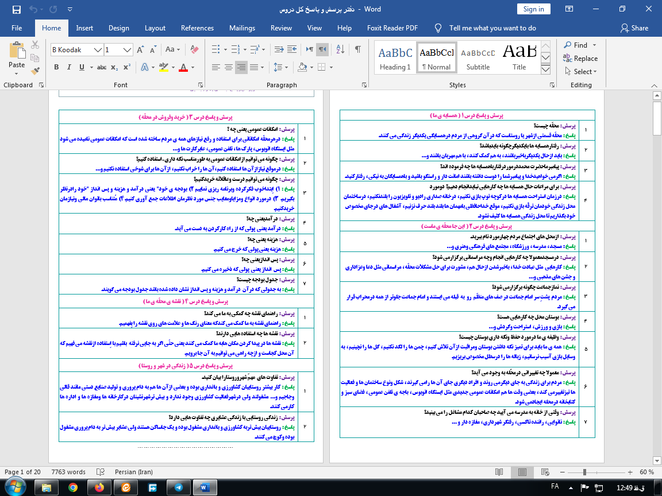Open the Foxit Reader PDF tab
The height and width of the screenshot is (496, 662).
[x=392, y=28]
